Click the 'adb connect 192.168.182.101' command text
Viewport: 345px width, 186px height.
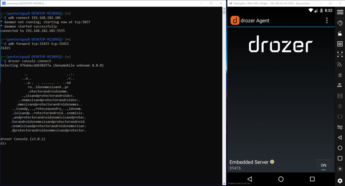click(x=35, y=18)
